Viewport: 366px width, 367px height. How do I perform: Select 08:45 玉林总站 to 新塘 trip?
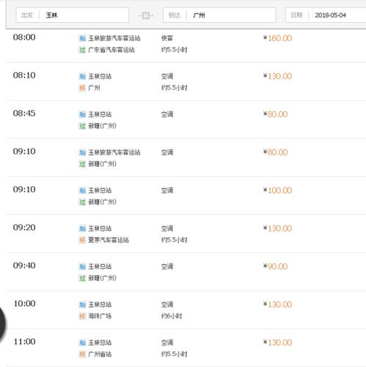(186, 120)
